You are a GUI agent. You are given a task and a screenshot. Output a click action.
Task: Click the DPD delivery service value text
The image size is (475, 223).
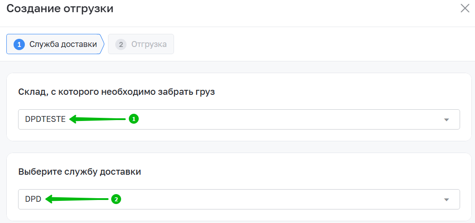33,199
